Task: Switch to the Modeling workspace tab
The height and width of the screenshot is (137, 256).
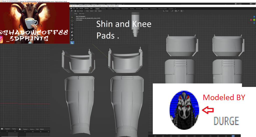Action: pos(103,9)
